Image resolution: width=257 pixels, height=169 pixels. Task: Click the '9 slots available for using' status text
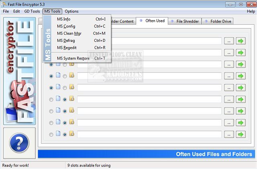(x=89, y=165)
